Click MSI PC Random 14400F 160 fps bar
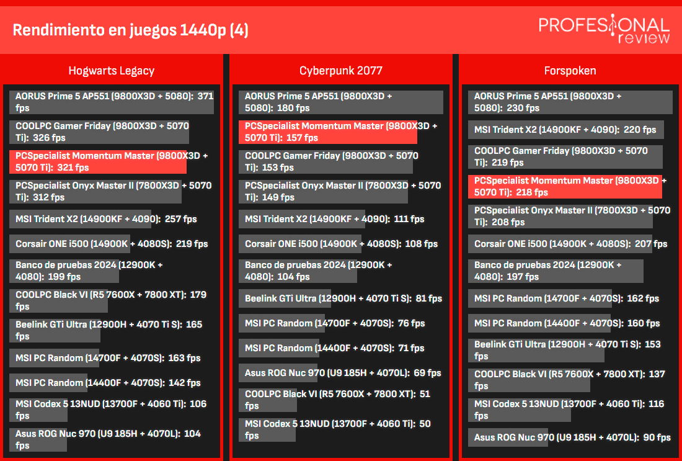The height and width of the screenshot is (461, 682). 539,323
